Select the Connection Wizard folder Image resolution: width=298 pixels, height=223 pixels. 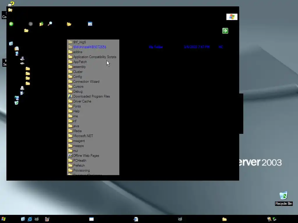(84, 82)
